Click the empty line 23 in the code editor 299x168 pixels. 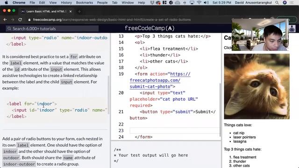[175, 131]
